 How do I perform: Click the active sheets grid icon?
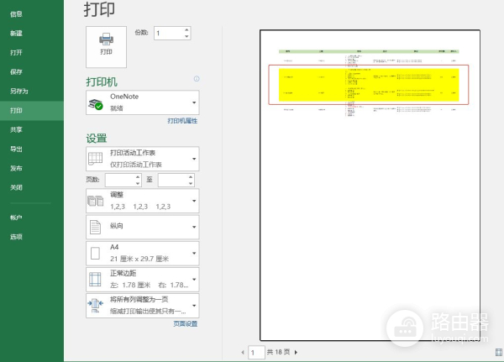click(95, 159)
